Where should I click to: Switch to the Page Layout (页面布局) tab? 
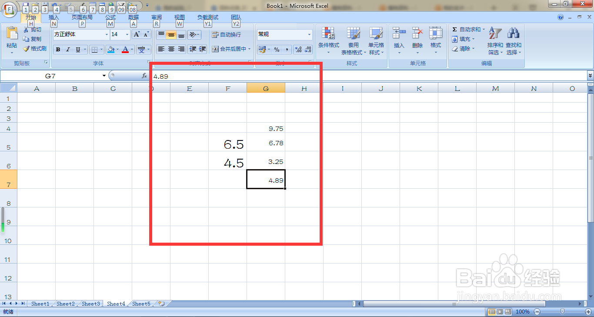[x=82, y=17]
